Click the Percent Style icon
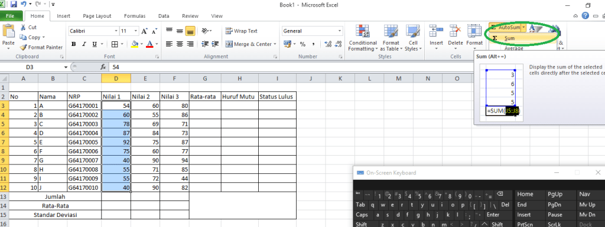The height and width of the screenshot is (227, 605). pos(303,44)
